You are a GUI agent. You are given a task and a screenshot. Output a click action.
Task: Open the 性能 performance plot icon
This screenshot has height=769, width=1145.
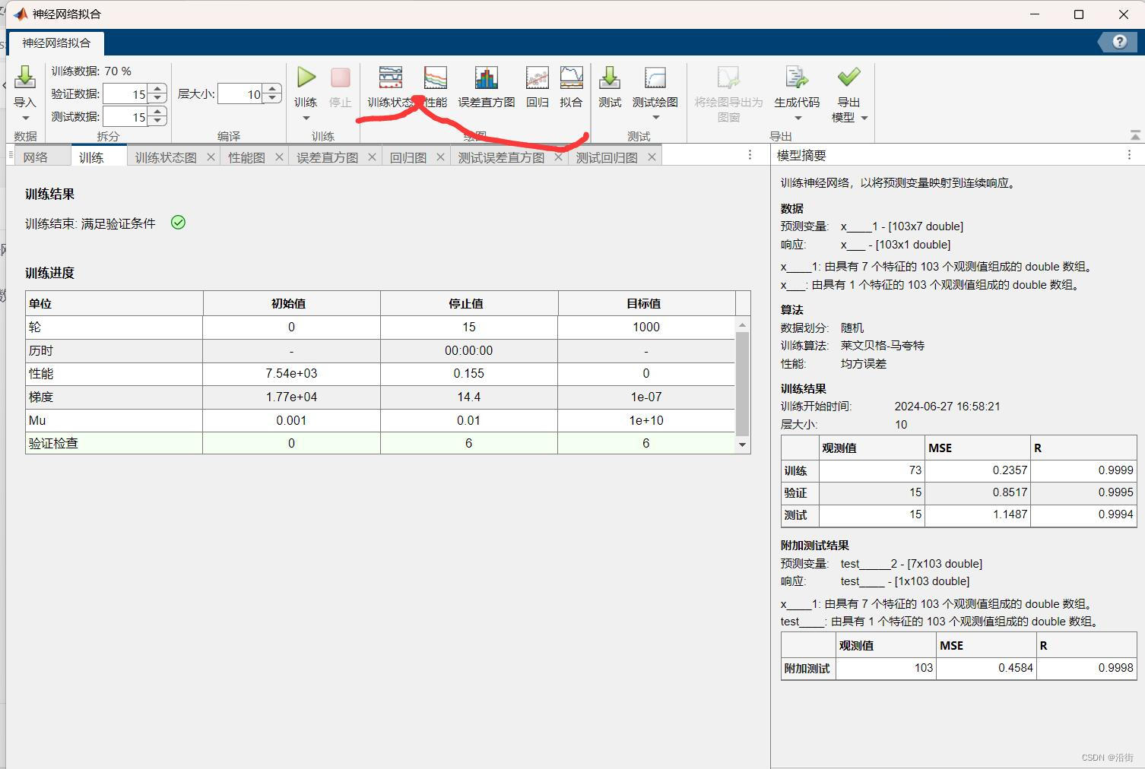tap(435, 78)
